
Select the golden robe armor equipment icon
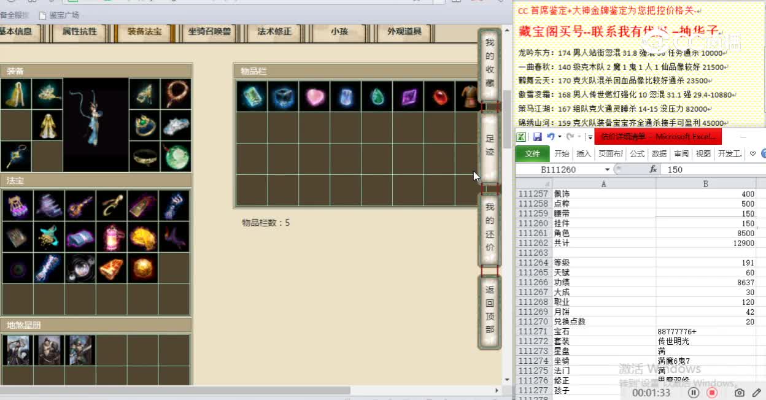pos(47,125)
